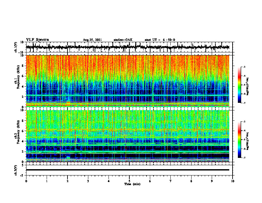Click the "-7" label on ch.2 colorbar

(x=244, y=158)
